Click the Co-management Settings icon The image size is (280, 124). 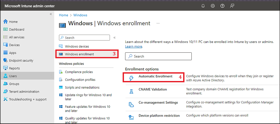pyautogui.click(x=131, y=105)
